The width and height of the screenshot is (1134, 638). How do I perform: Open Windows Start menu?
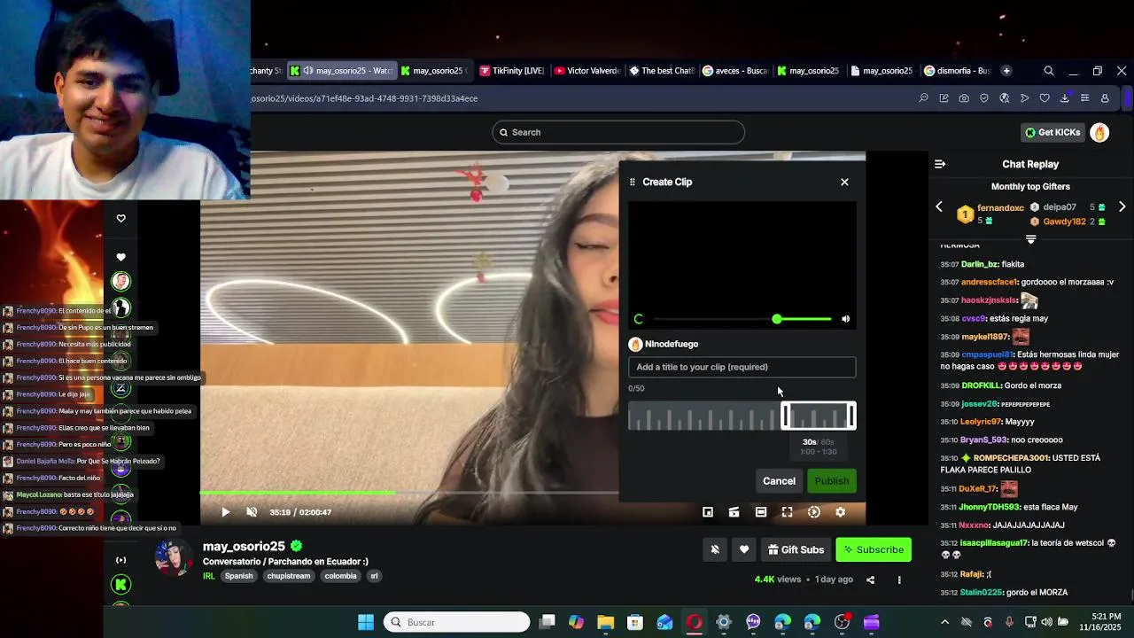pos(366,622)
